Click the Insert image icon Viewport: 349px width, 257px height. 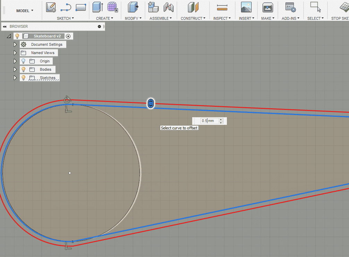(x=246, y=7)
